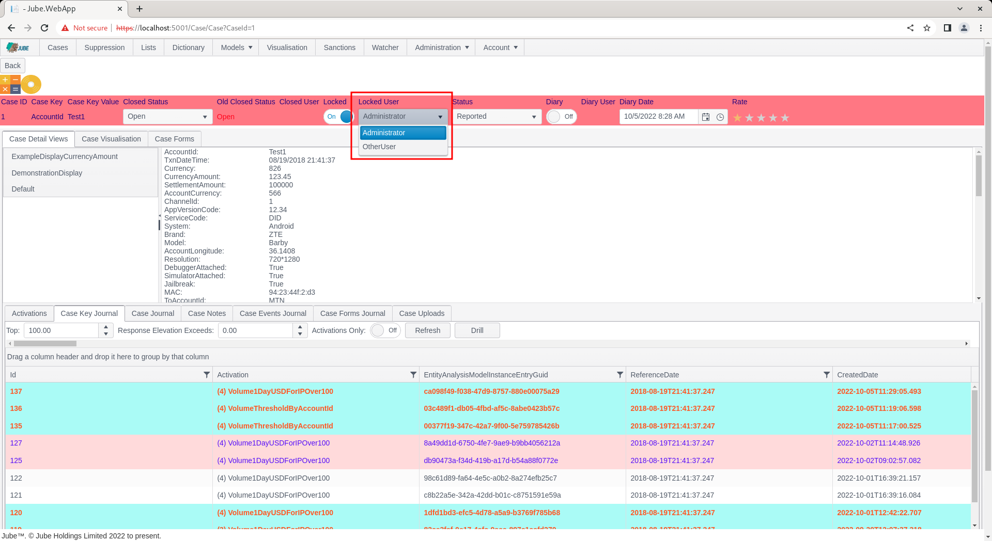Screen dimensions: 992x541
Task: Open filter for the ReferenceDate column
Action: tap(827, 375)
